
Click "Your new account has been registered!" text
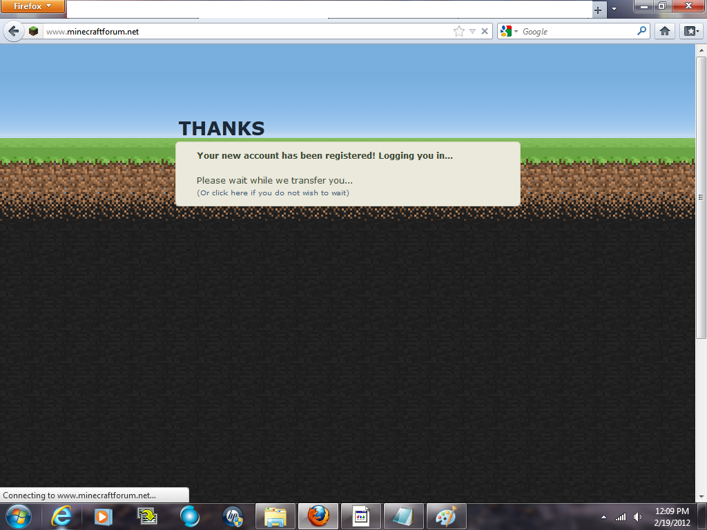(286, 155)
